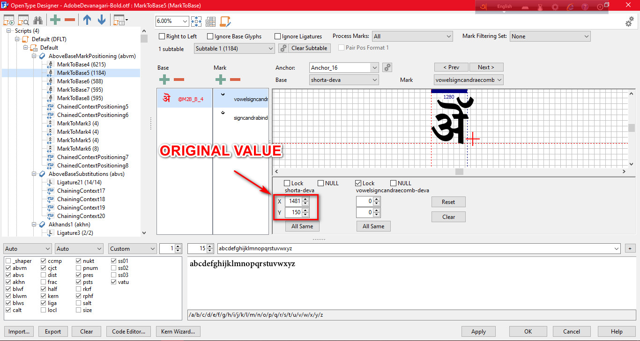Open settings gears icon at top right
The width and height of the screenshot is (640, 341).
pos(630,22)
